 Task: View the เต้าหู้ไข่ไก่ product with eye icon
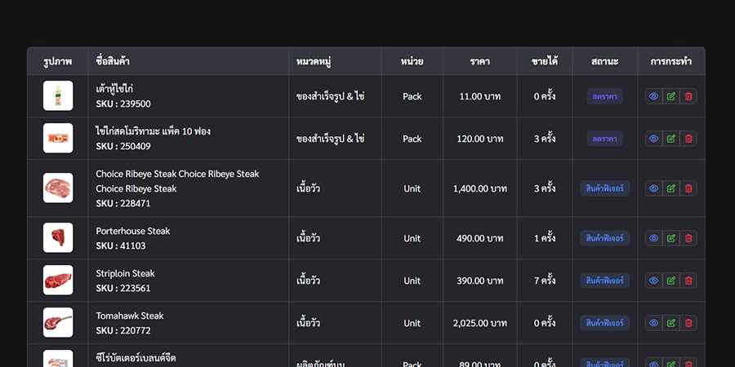[x=653, y=96]
